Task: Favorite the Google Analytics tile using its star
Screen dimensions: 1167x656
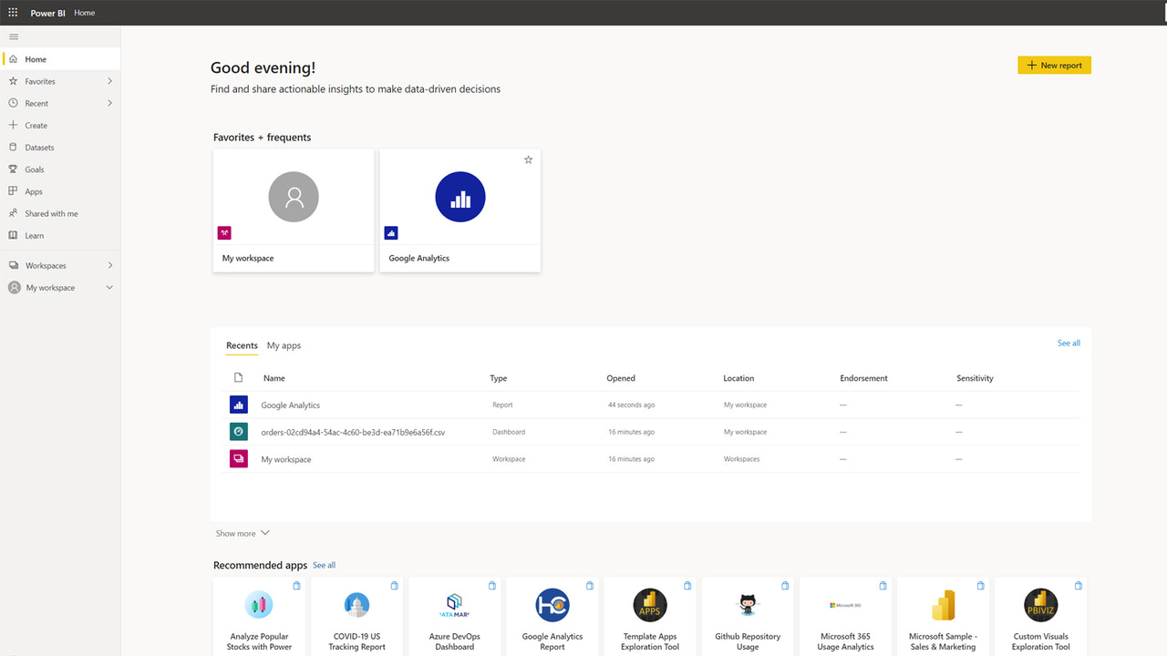Action: tap(528, 159)
